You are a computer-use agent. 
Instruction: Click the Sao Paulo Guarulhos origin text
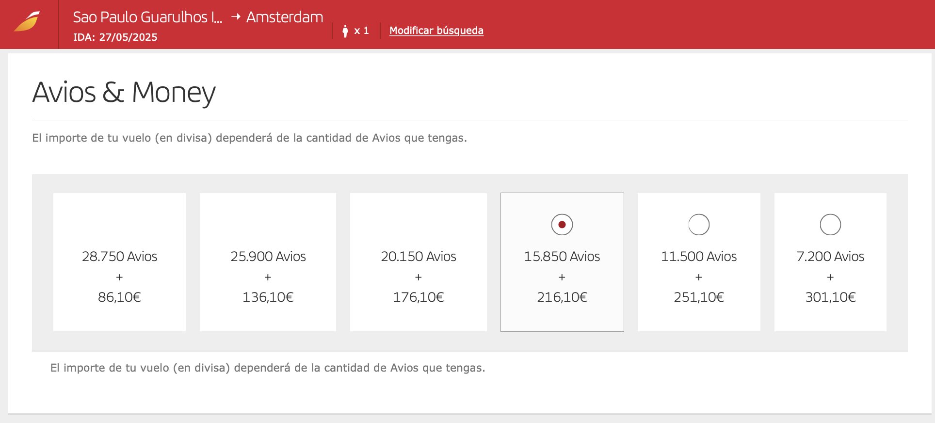click(147, 17)
